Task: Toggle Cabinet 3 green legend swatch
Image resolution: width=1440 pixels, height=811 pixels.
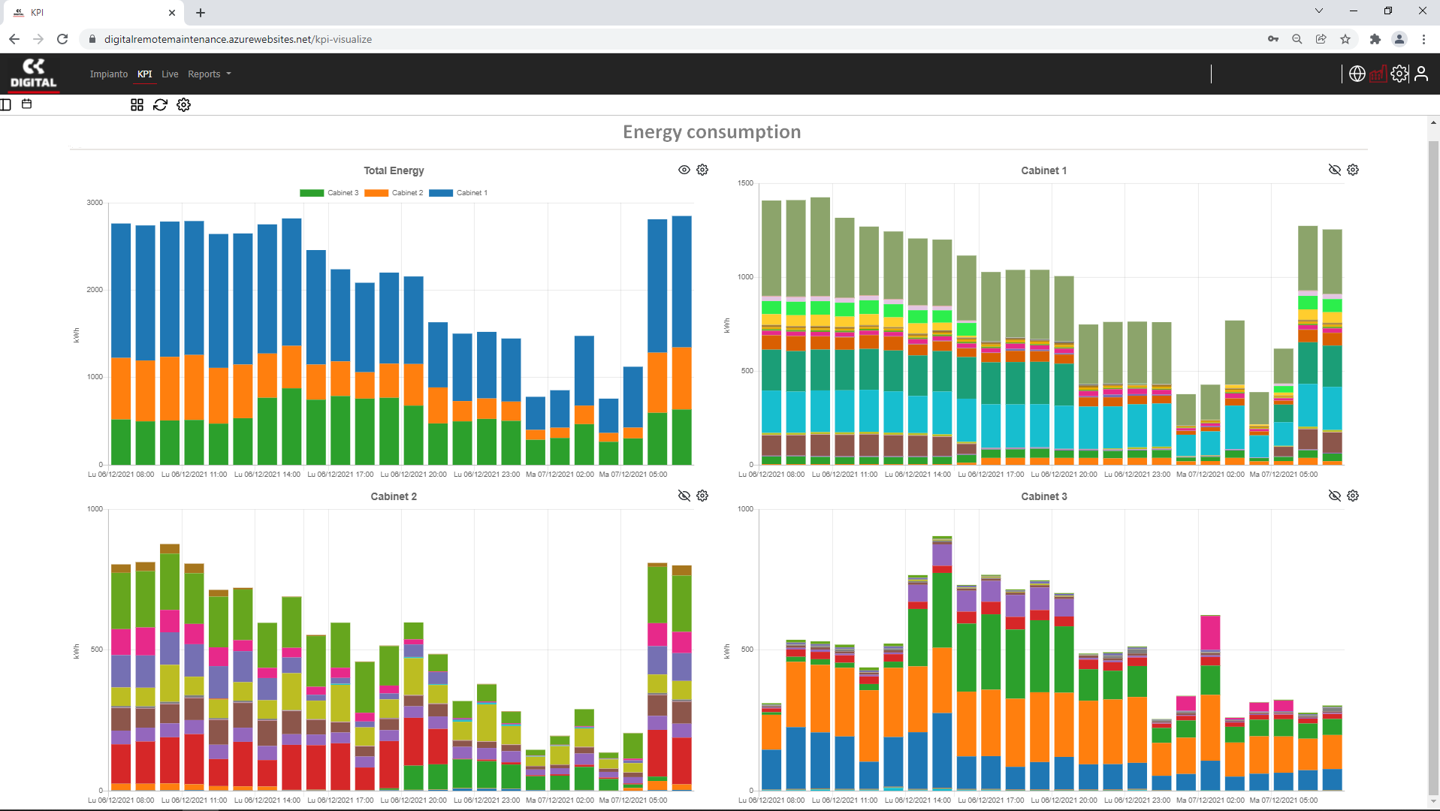Action: click(x=312, y=193)
